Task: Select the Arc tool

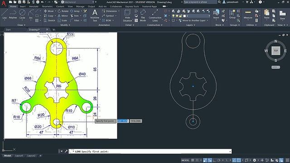Action: click(x=31, y=14)
